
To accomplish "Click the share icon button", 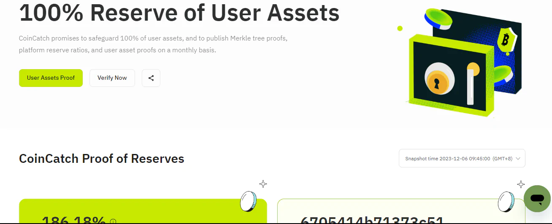I will tap(151, 78).
